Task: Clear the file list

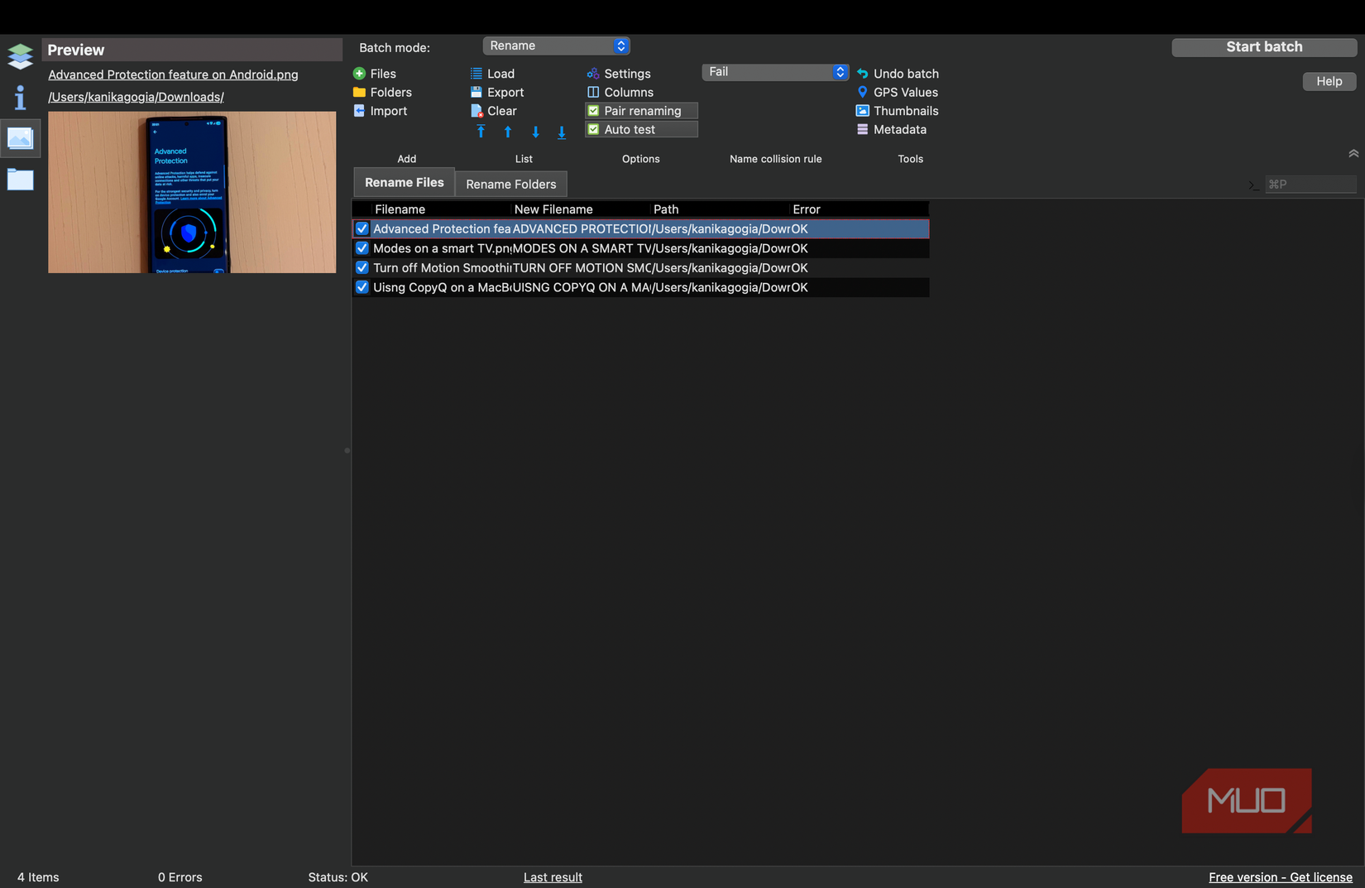Action: tap(477, 111)
